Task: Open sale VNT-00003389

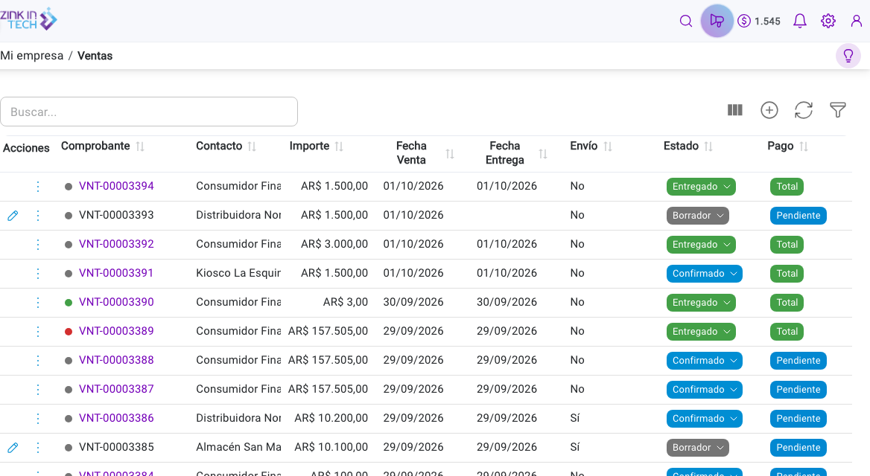Action: pyautogui.click(x=116, y=332)
